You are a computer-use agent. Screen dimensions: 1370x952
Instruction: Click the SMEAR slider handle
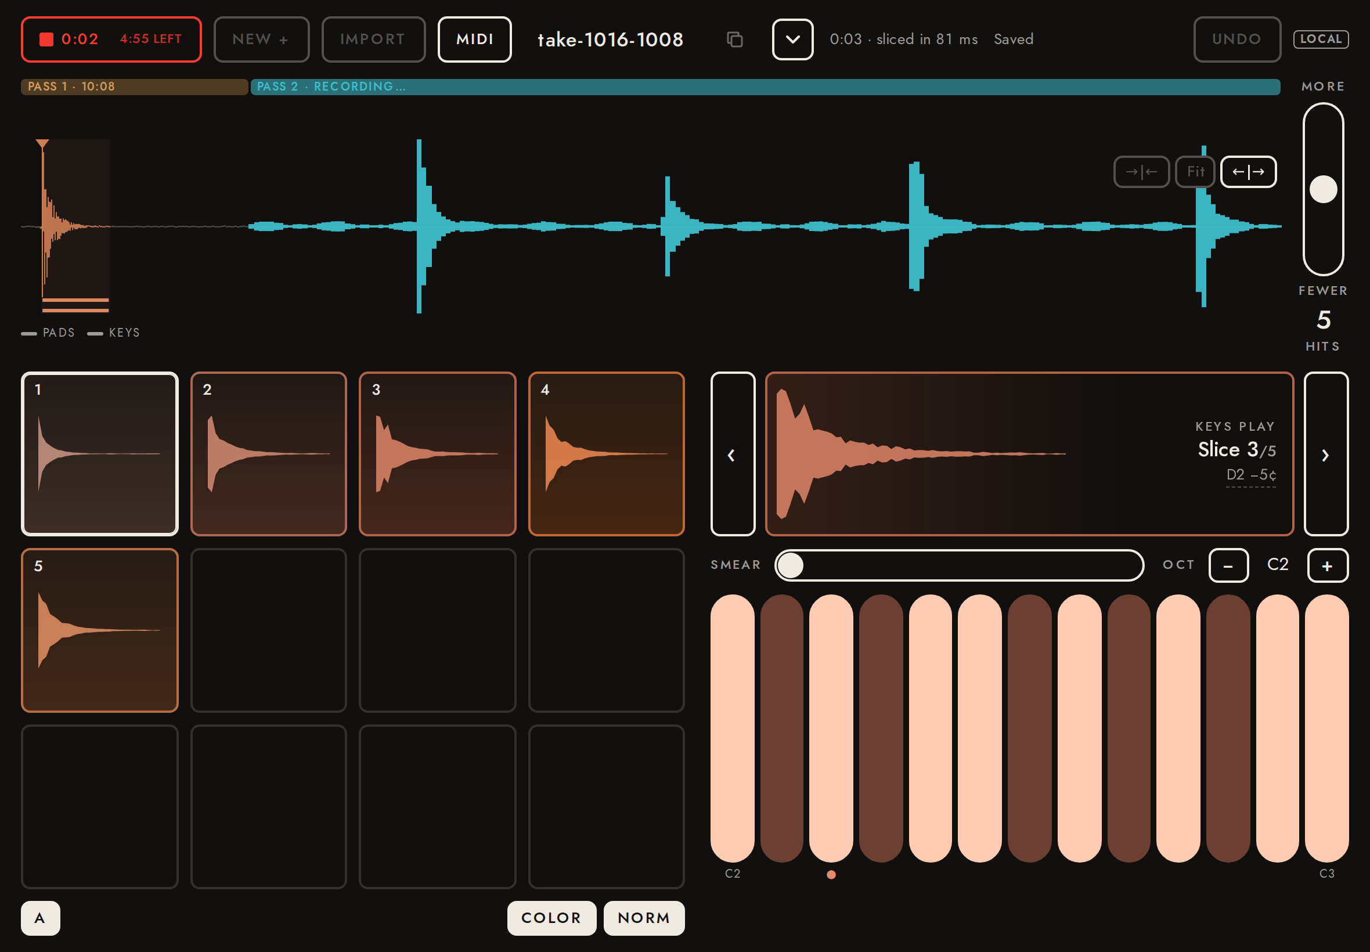(790, 565)
